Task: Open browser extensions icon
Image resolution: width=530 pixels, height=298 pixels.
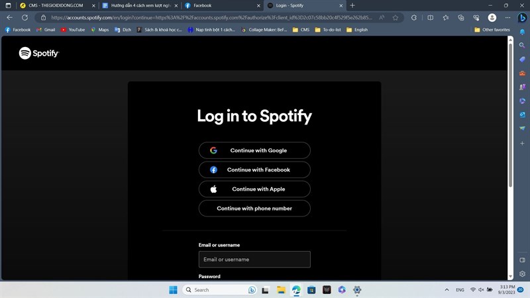Action: click(413, 18)
